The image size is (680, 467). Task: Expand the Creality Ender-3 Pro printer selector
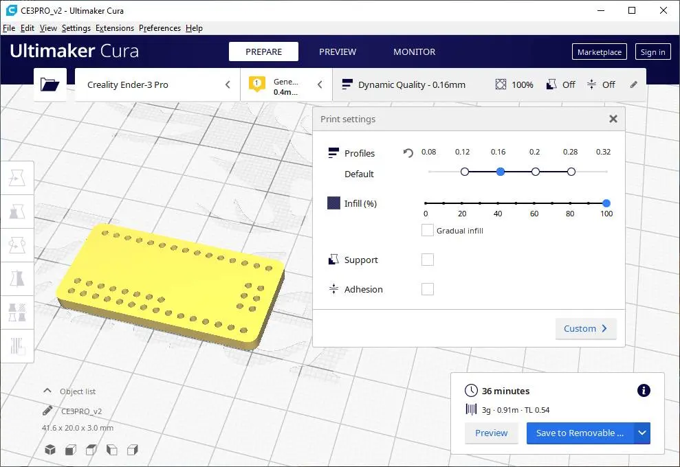point(157,84)
